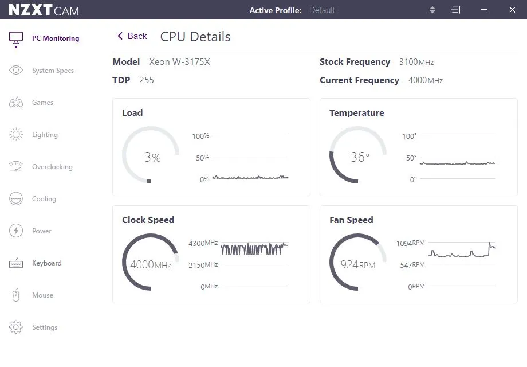Open the Mouse icon in sidebar
This screenshot has width=527, height=367.
point(16,295)
